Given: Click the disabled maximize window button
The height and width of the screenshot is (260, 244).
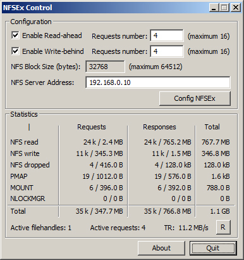Looking at the screenshot, I should [x=224, y=8].
